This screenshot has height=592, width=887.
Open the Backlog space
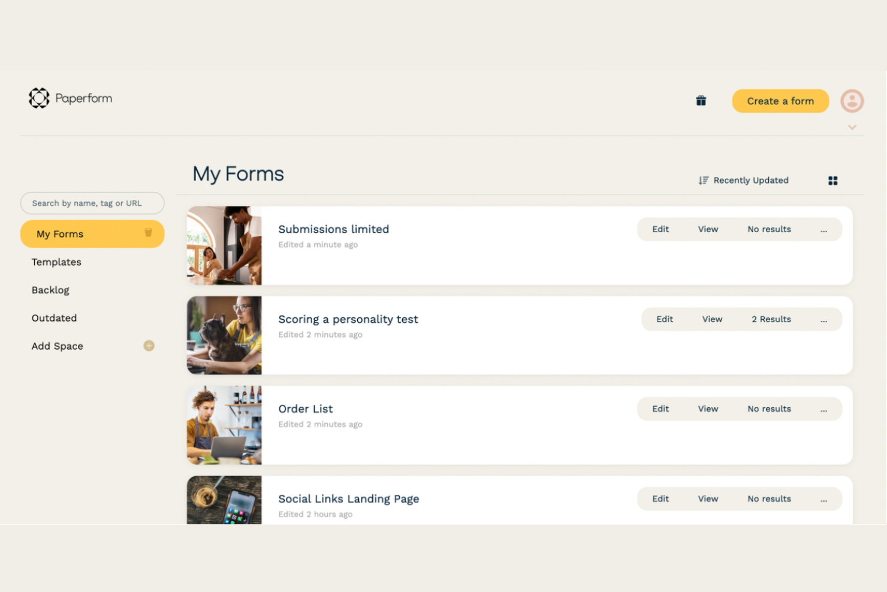point(50,290)
